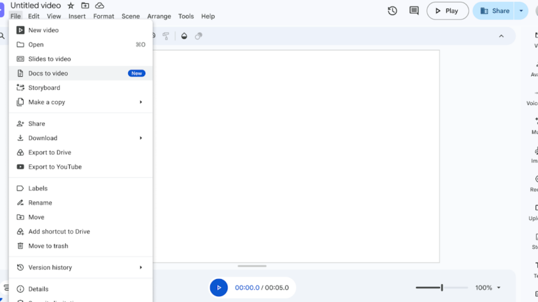
Task: Click the Storyboard icon in File menu
Action: pyautogui.click(x=20, y=88)
